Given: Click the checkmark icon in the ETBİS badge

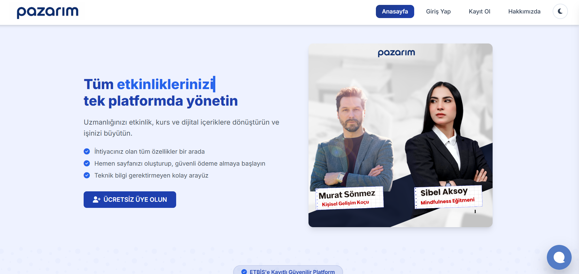Looking at the screenshot, I should coord(244,272).
